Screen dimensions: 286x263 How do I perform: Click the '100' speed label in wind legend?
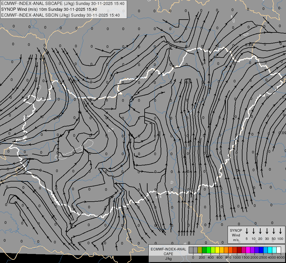click(280, 239)
